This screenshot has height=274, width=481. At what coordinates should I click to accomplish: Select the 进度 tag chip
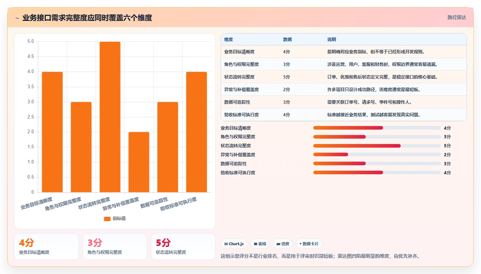click(283, 244)
